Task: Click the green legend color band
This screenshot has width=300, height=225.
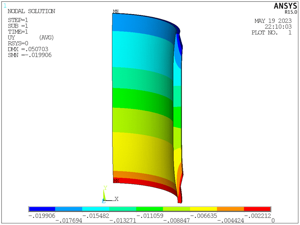Action: (149, 209)
